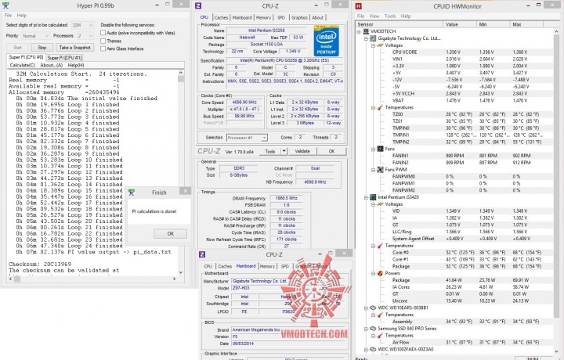Open the Priority dropdown set to Normal
This screenshot has height=360, width=564.
pos(35,36)
